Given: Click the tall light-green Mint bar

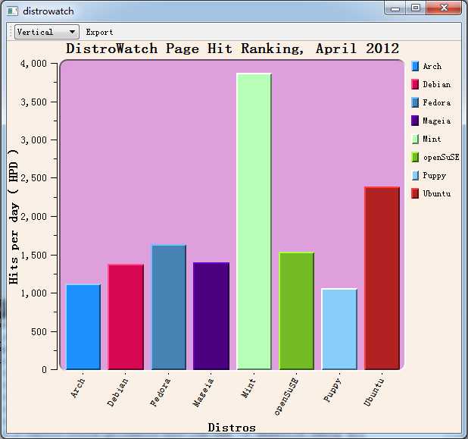Looking at the screenshot, I should click(254, 221).
